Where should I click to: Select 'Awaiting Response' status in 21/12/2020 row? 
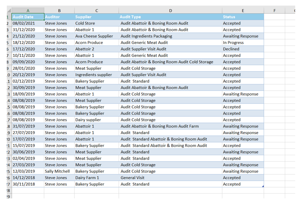[x=243, y=36]
